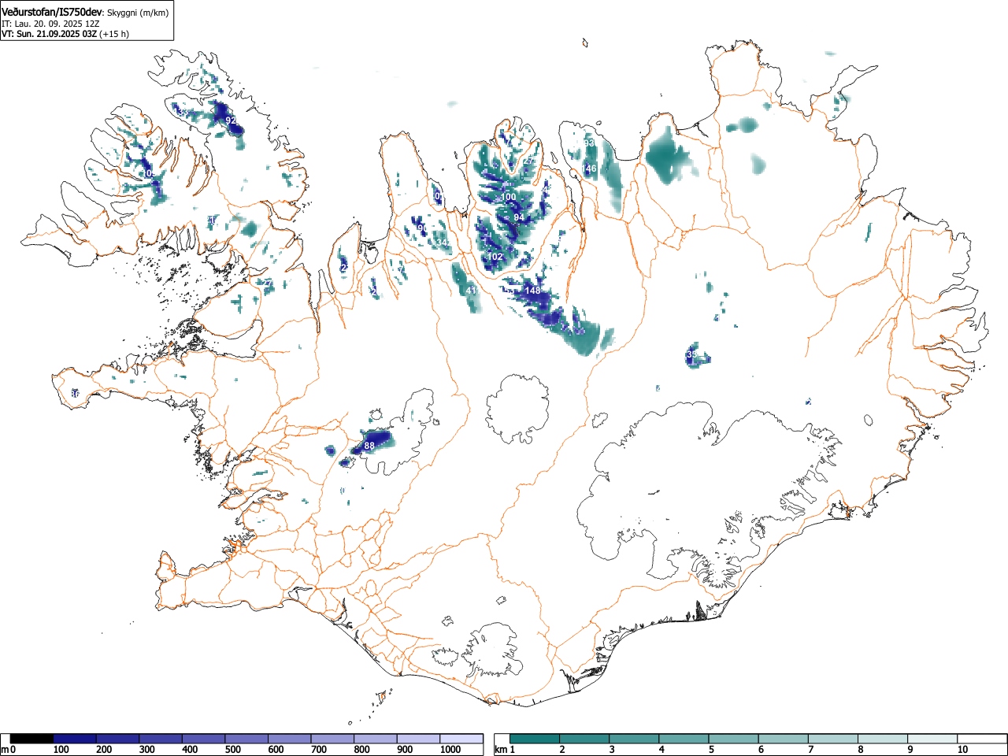
Task: Pick the 200–300 m legend swatch
Action: click(118, 739)
